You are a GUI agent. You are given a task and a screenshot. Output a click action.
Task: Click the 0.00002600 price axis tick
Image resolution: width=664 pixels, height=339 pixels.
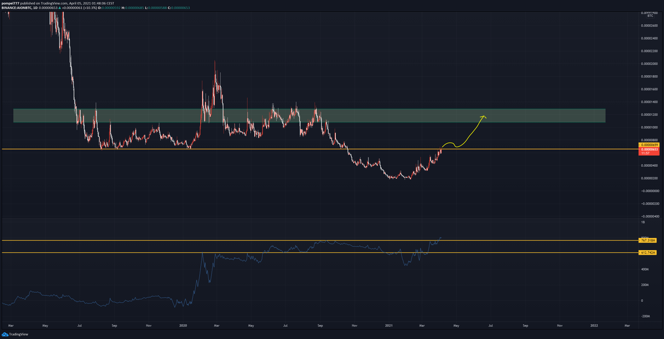click(x=650, y=25)
